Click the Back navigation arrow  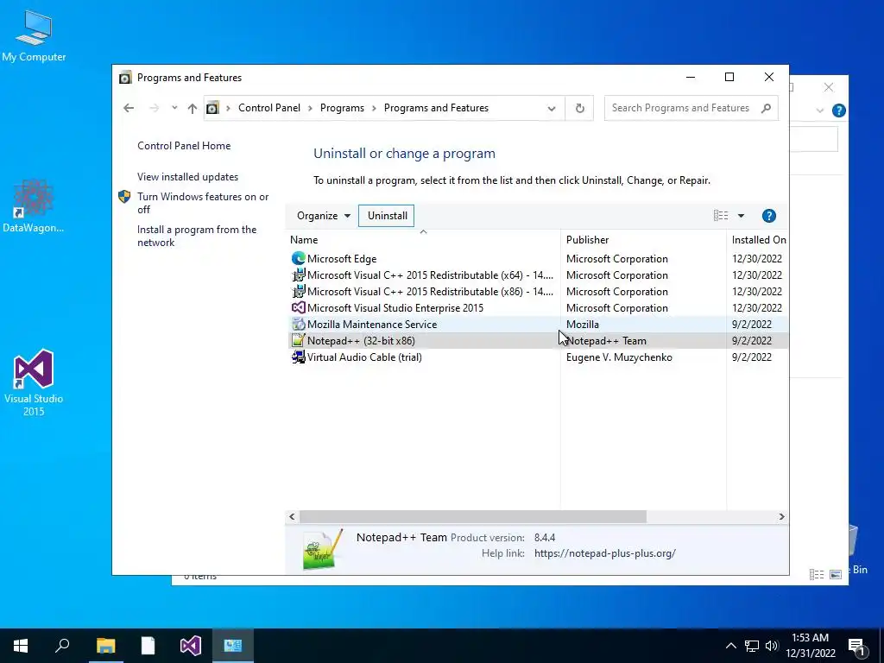click(129, 108)
